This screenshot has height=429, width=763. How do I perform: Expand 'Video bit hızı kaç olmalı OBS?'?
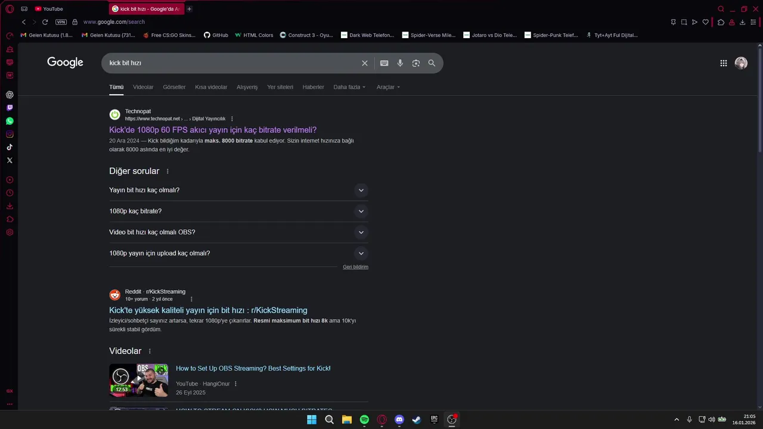tap(238, 232)
